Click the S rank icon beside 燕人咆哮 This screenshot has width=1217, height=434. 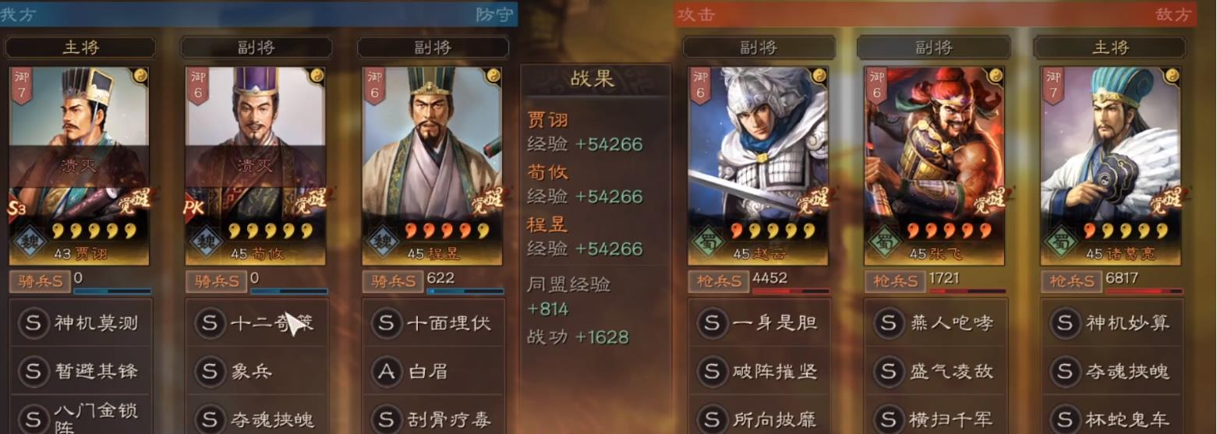[x=888, y=323]
